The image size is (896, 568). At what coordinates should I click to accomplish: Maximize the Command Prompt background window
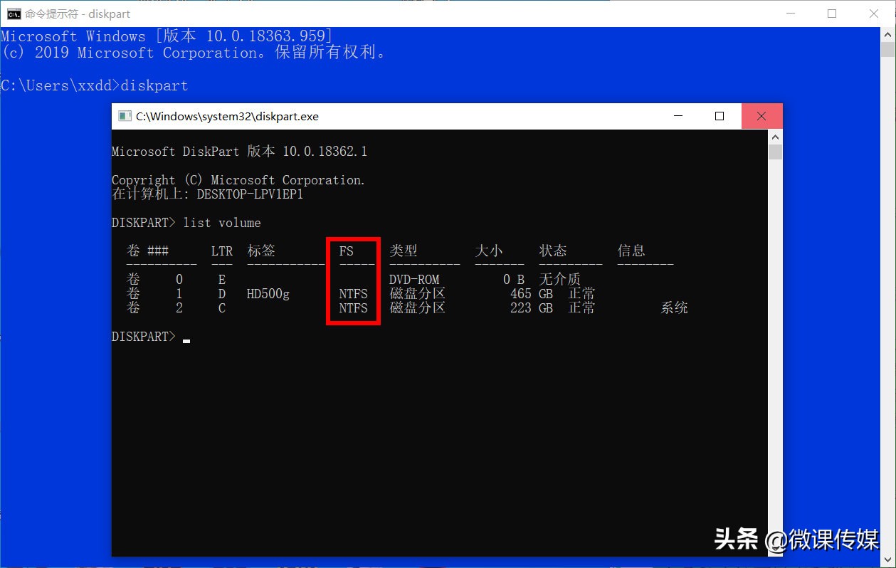(832, 14)
